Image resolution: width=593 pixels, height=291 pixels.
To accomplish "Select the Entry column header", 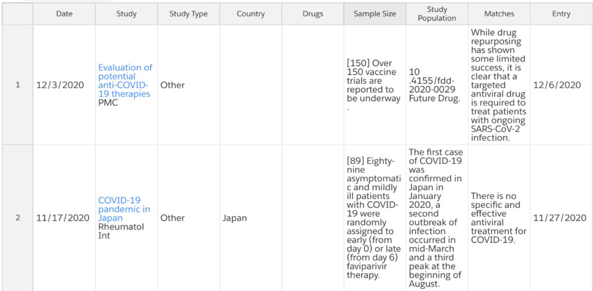I will (x=561, y=14).
